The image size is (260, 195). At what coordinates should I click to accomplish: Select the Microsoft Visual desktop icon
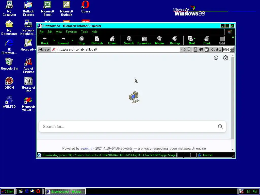pyautogui.click(x=28, y=104)
